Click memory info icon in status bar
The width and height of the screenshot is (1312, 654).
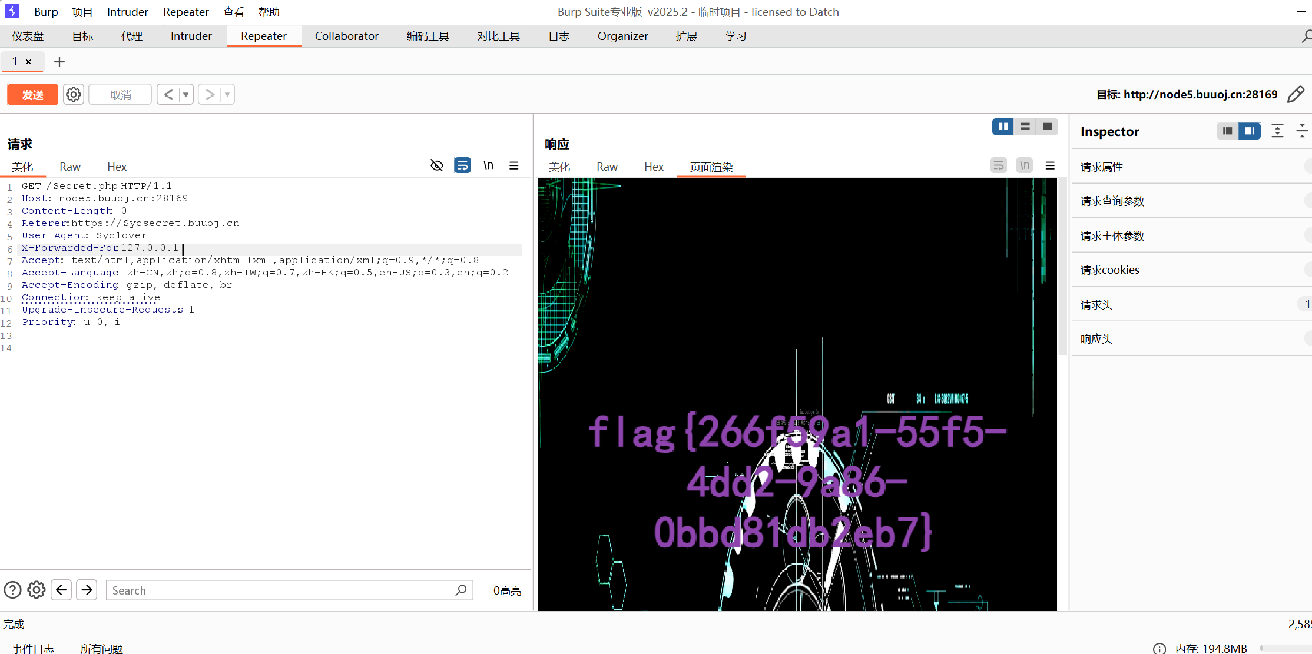pos(1159,648)
